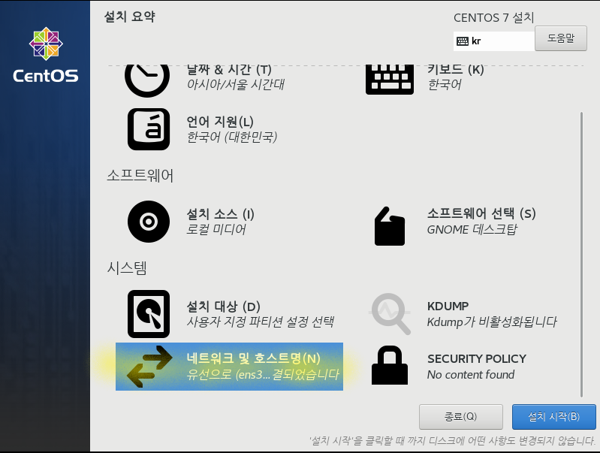Click the No content found text
The height and width of the screenshot is (453, 600).
(x=471, y=375)
